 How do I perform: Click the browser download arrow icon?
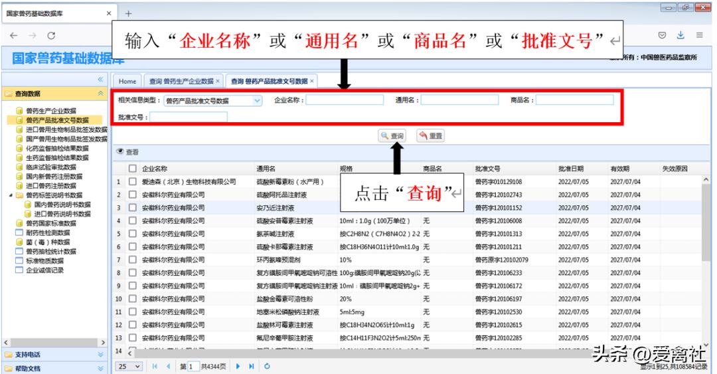click(680, 35)
